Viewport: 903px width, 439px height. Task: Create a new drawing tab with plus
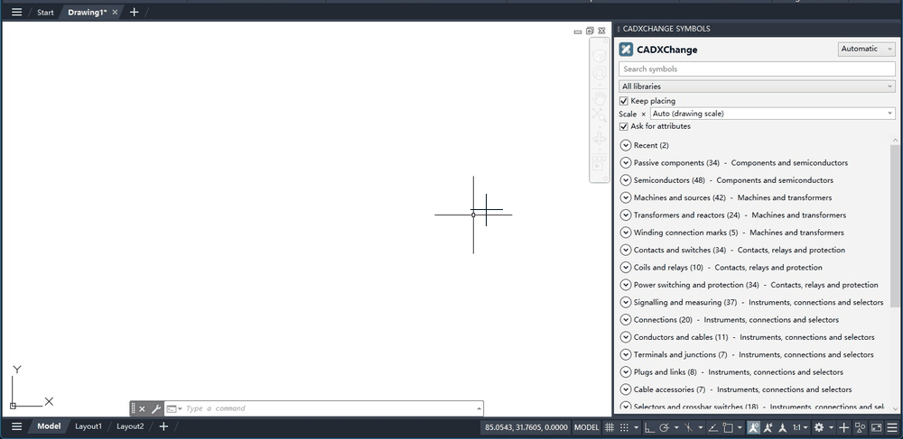click(x=135, y=12)
